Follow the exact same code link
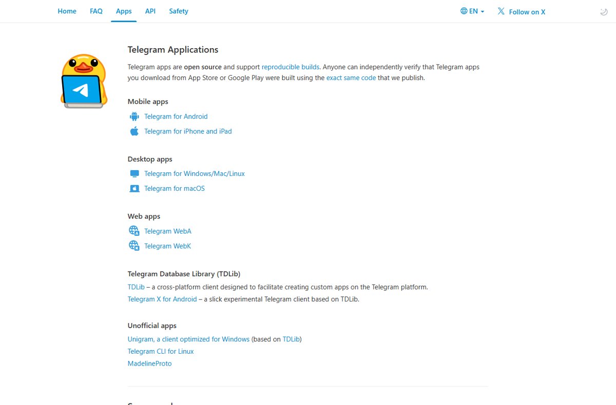Viewport: 616px width, 405px height. pos(351,78)
